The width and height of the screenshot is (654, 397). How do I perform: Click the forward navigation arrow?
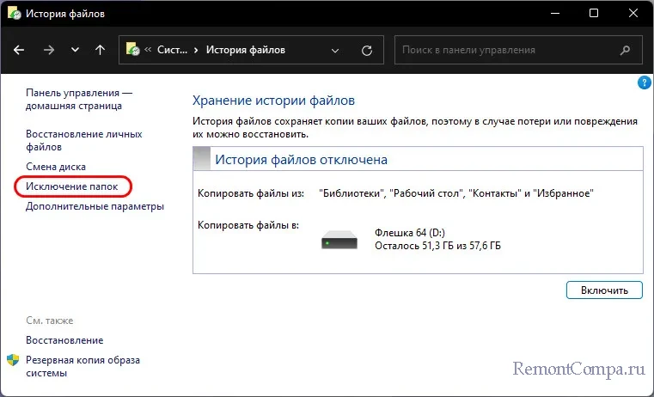47,50
